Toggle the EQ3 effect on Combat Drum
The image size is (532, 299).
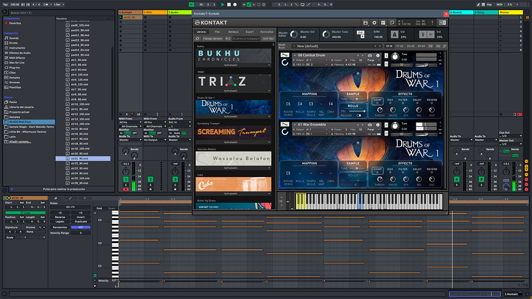tap(390, 101)
